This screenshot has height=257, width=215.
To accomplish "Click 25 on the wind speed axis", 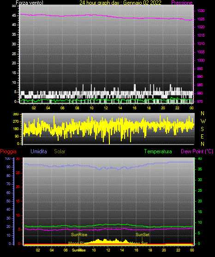I will click(14, 54).
